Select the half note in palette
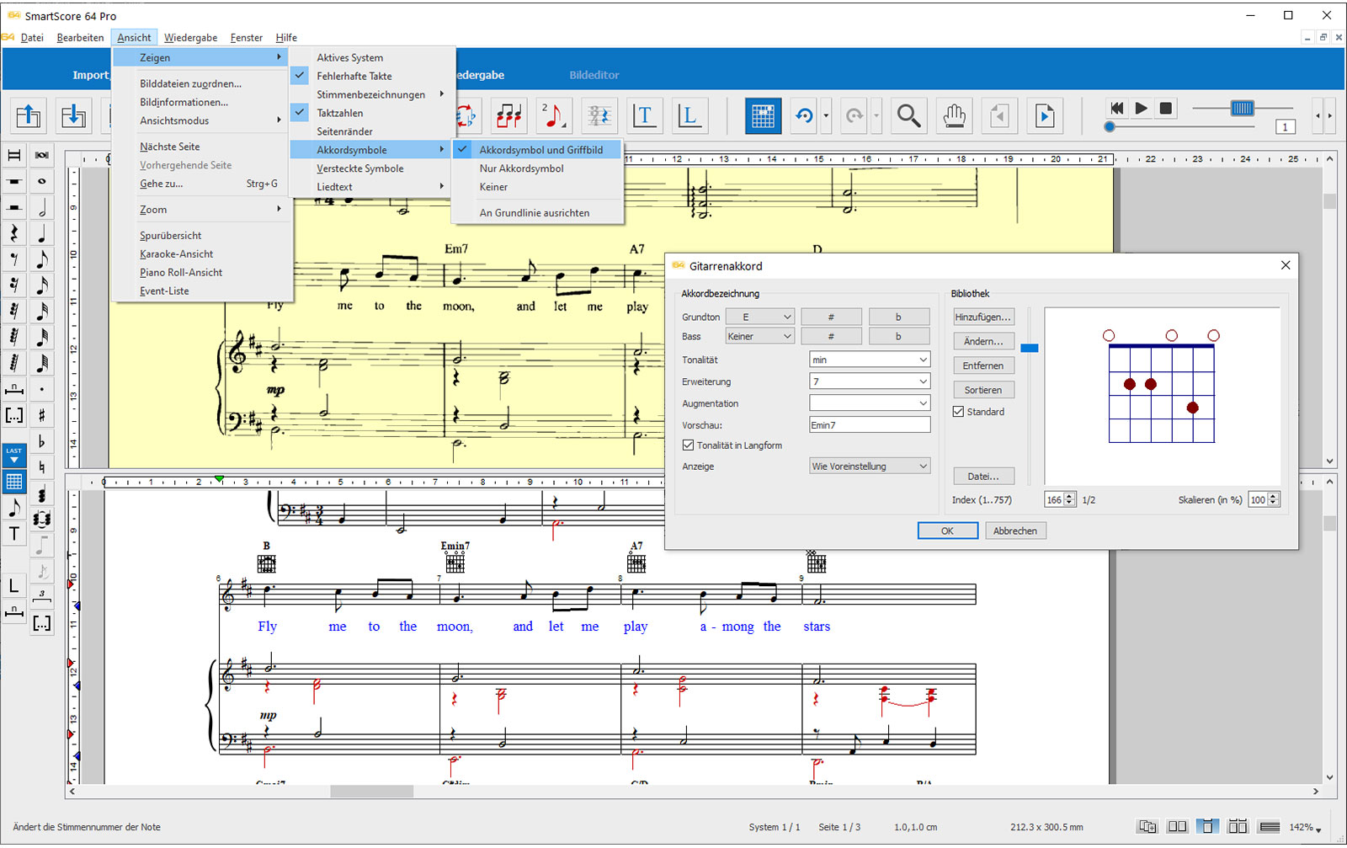 pyautogui.click(x=41, y=207)
